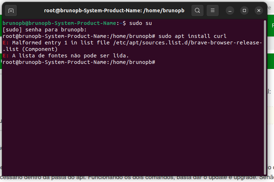Click the green brunopb@brunopb-System-Product-Name prompt
The image size is (274, 182).
click(60, 23)
